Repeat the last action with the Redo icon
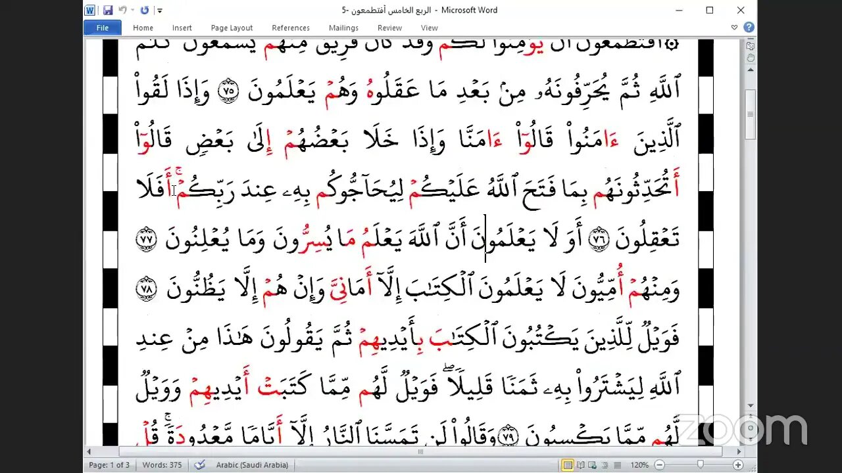The height and width of the screenshot is (473, 842). 145,10
